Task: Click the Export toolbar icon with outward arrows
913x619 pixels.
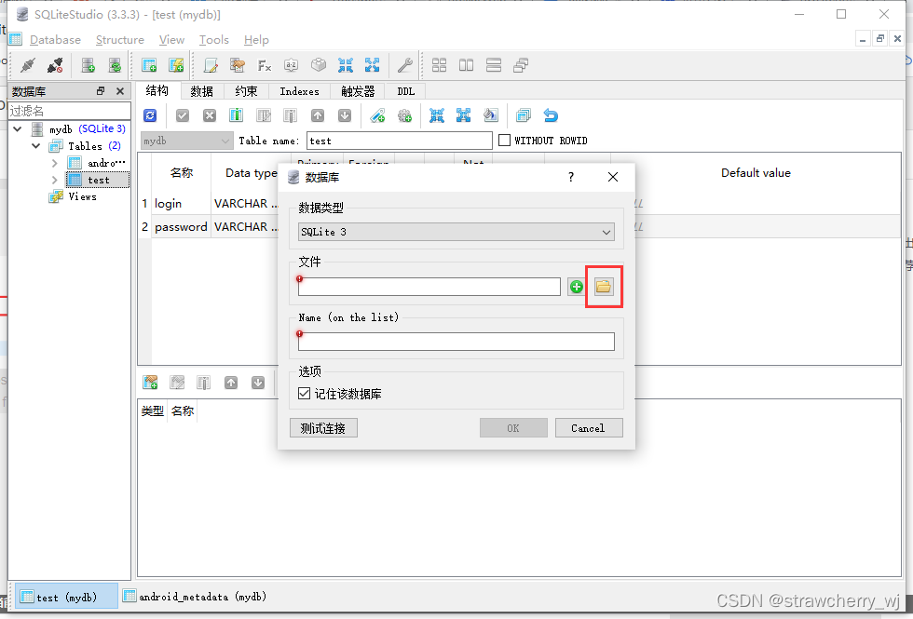Action: click(372, 65)
